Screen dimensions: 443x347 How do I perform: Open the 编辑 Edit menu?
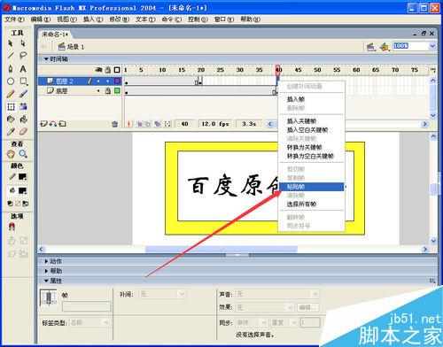[x=41, y=19]
